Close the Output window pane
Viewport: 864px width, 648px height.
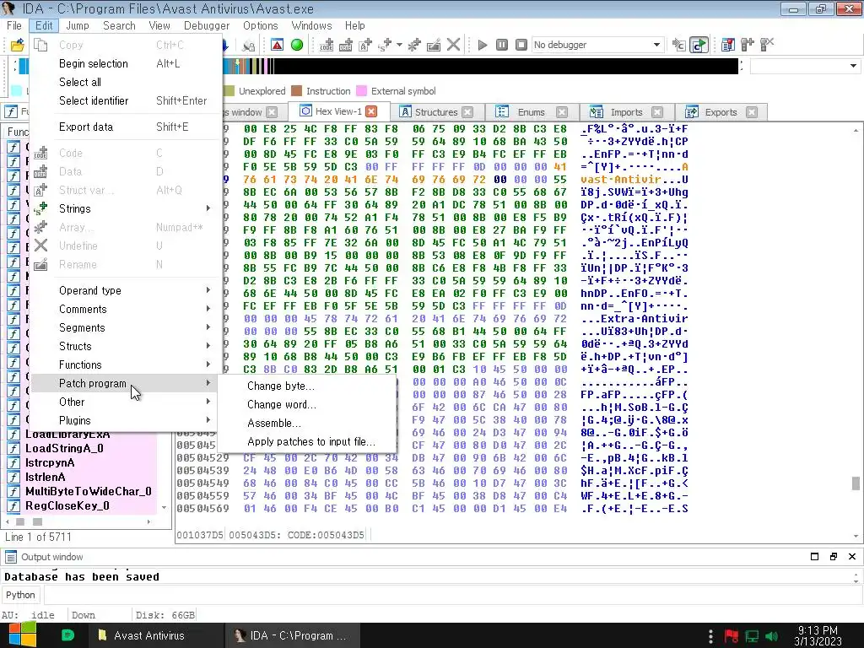(852, 557)
